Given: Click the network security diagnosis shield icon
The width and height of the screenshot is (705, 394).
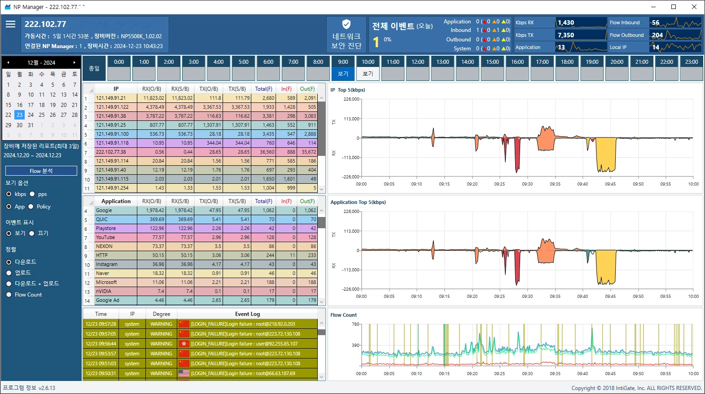Looking at the screenshot, I should tap(346, 24).
